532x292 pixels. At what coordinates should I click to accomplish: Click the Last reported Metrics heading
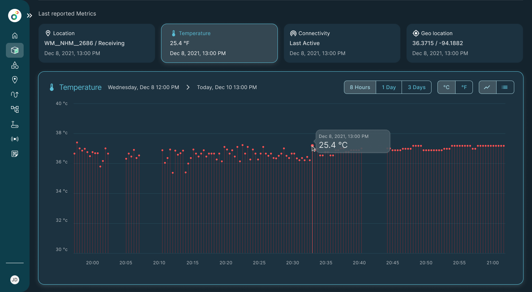point(67,14)
